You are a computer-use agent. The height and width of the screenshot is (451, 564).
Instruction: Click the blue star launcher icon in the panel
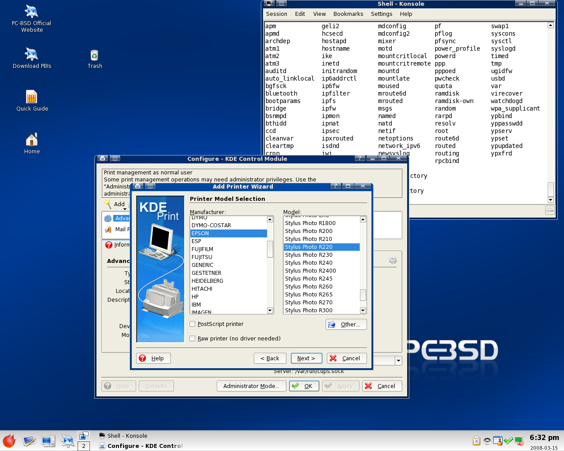click(x=67, y=441)
